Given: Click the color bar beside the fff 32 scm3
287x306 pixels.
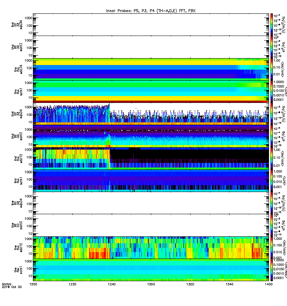Looking at the screenshot, I should click(272, 225).
